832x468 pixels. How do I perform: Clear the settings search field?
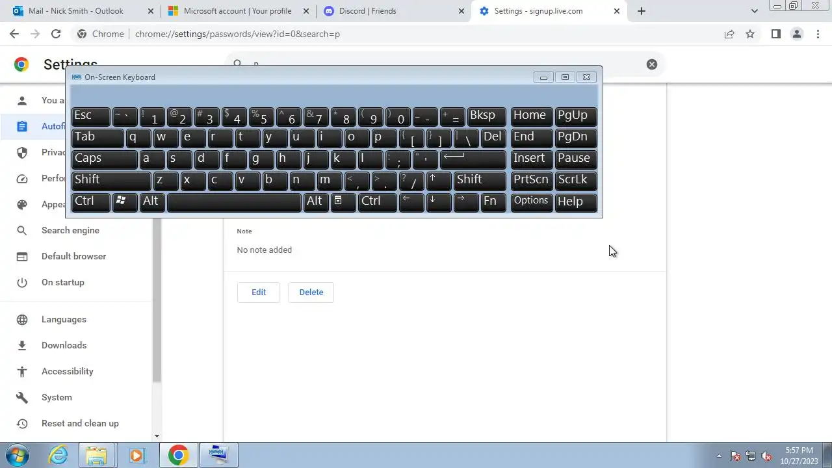[652, 64]
